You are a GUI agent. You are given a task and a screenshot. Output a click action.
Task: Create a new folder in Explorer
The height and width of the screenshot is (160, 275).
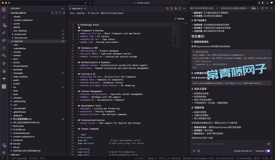pos(56,13)
